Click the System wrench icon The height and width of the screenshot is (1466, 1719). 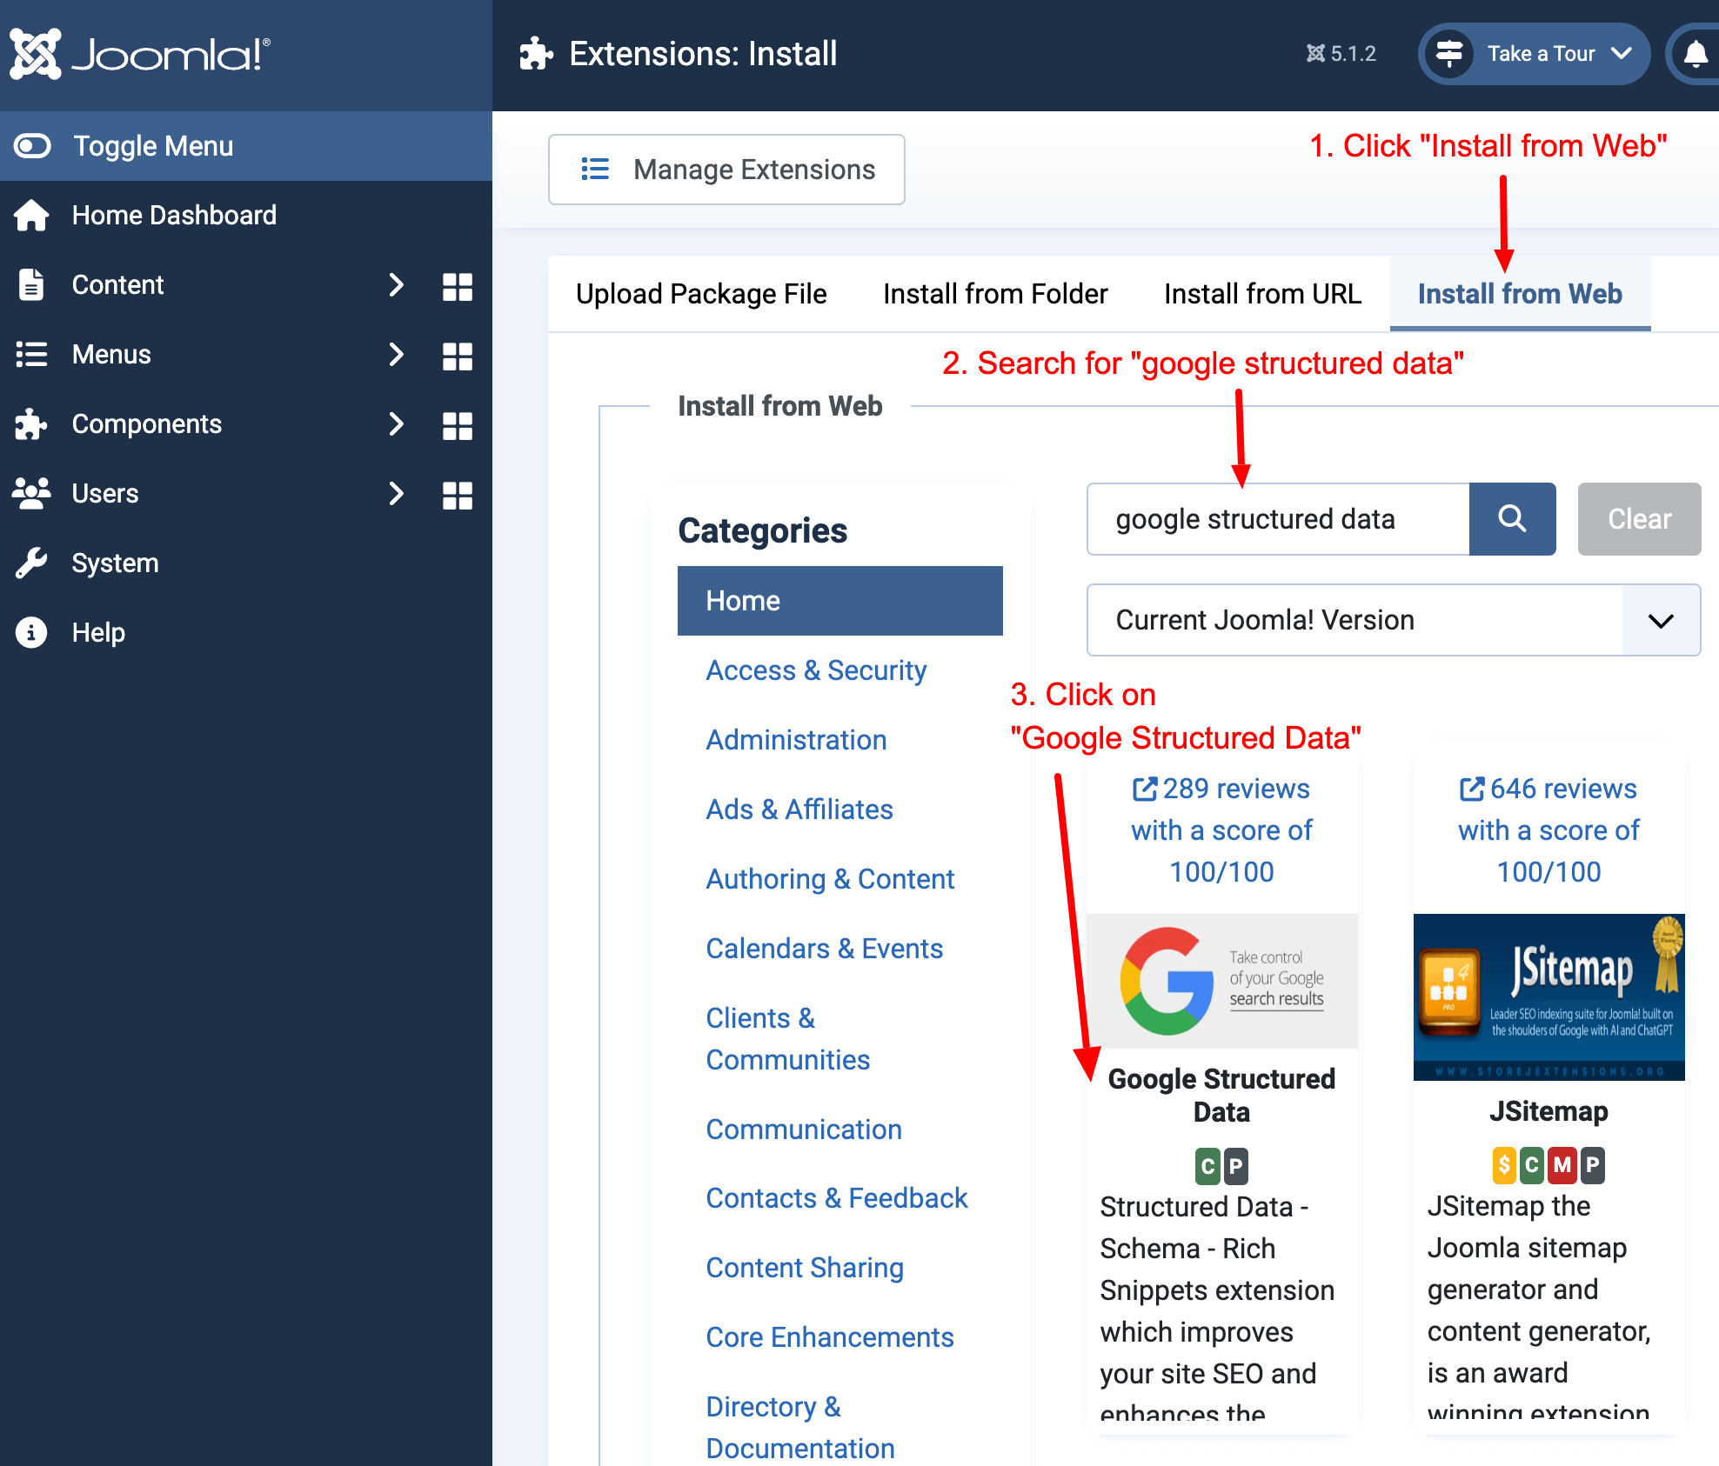[31, 563]
